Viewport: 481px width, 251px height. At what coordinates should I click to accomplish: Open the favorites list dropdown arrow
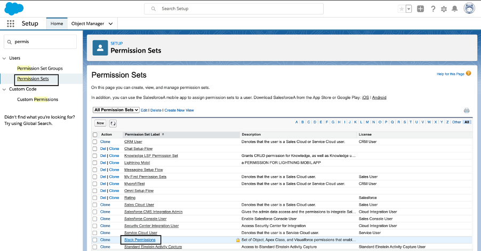(x=408, y=9)
